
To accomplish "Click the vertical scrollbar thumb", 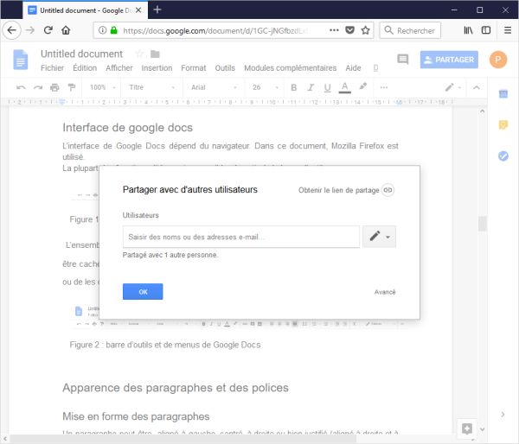I will pos(483,224).
